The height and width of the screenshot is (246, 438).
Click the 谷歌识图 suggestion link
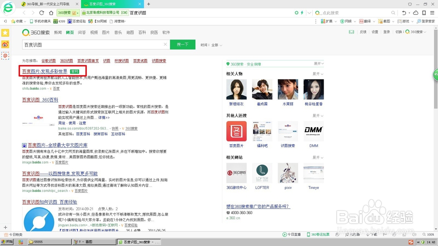[x=48, y=61]
